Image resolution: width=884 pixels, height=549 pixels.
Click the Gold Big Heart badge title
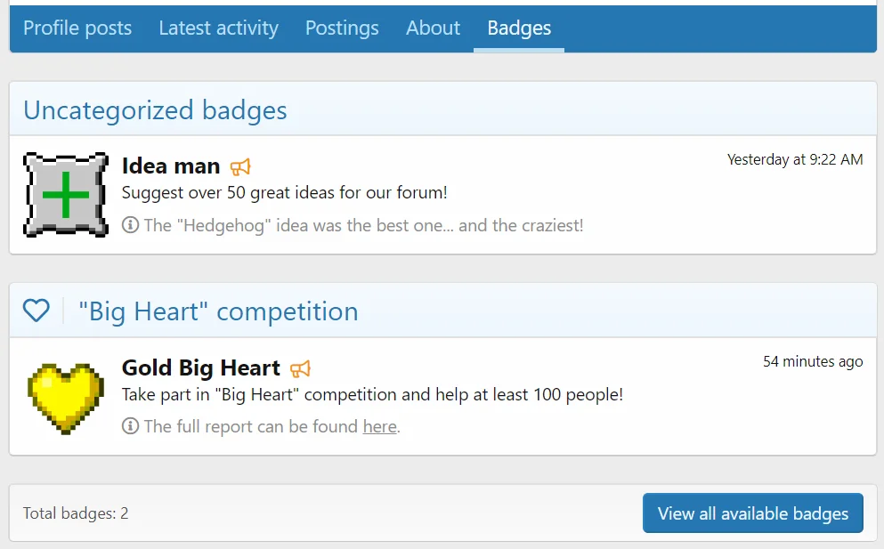pyautogui.click(x=201, y=368)
